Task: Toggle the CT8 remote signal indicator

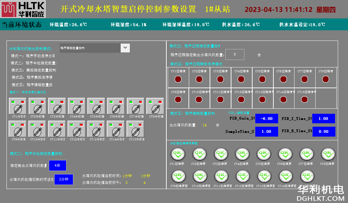Action: [x=326, y=79]
